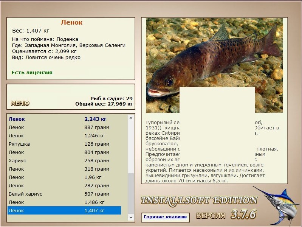The image size is (302, 227).
Task: Select the Ленок 2,243 кг row
Action: click(x=64, y=119)
